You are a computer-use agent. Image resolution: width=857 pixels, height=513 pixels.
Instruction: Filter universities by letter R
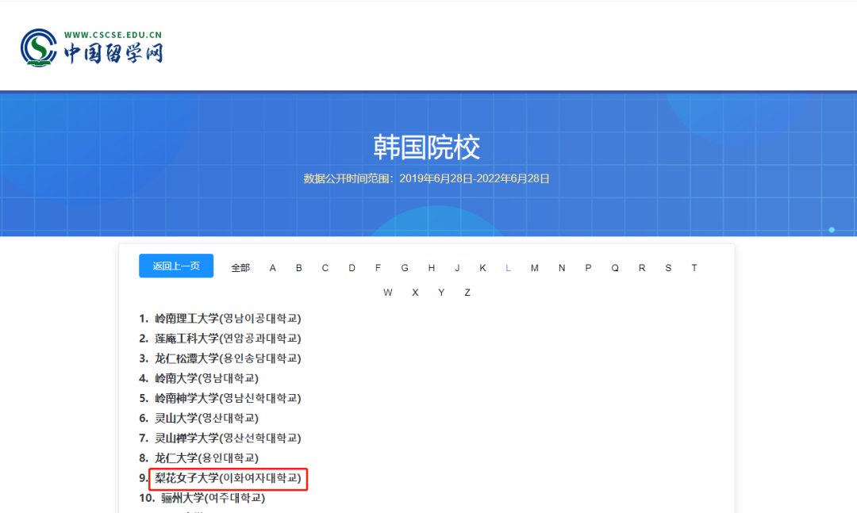pos(642,268)
